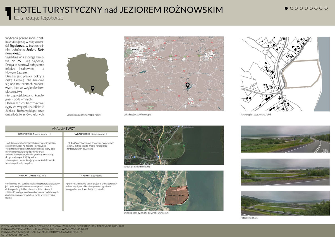Click the ANALIZA SWOT title bar
Viewport: 335px width, 237px height.
click(x=63, y=129)
